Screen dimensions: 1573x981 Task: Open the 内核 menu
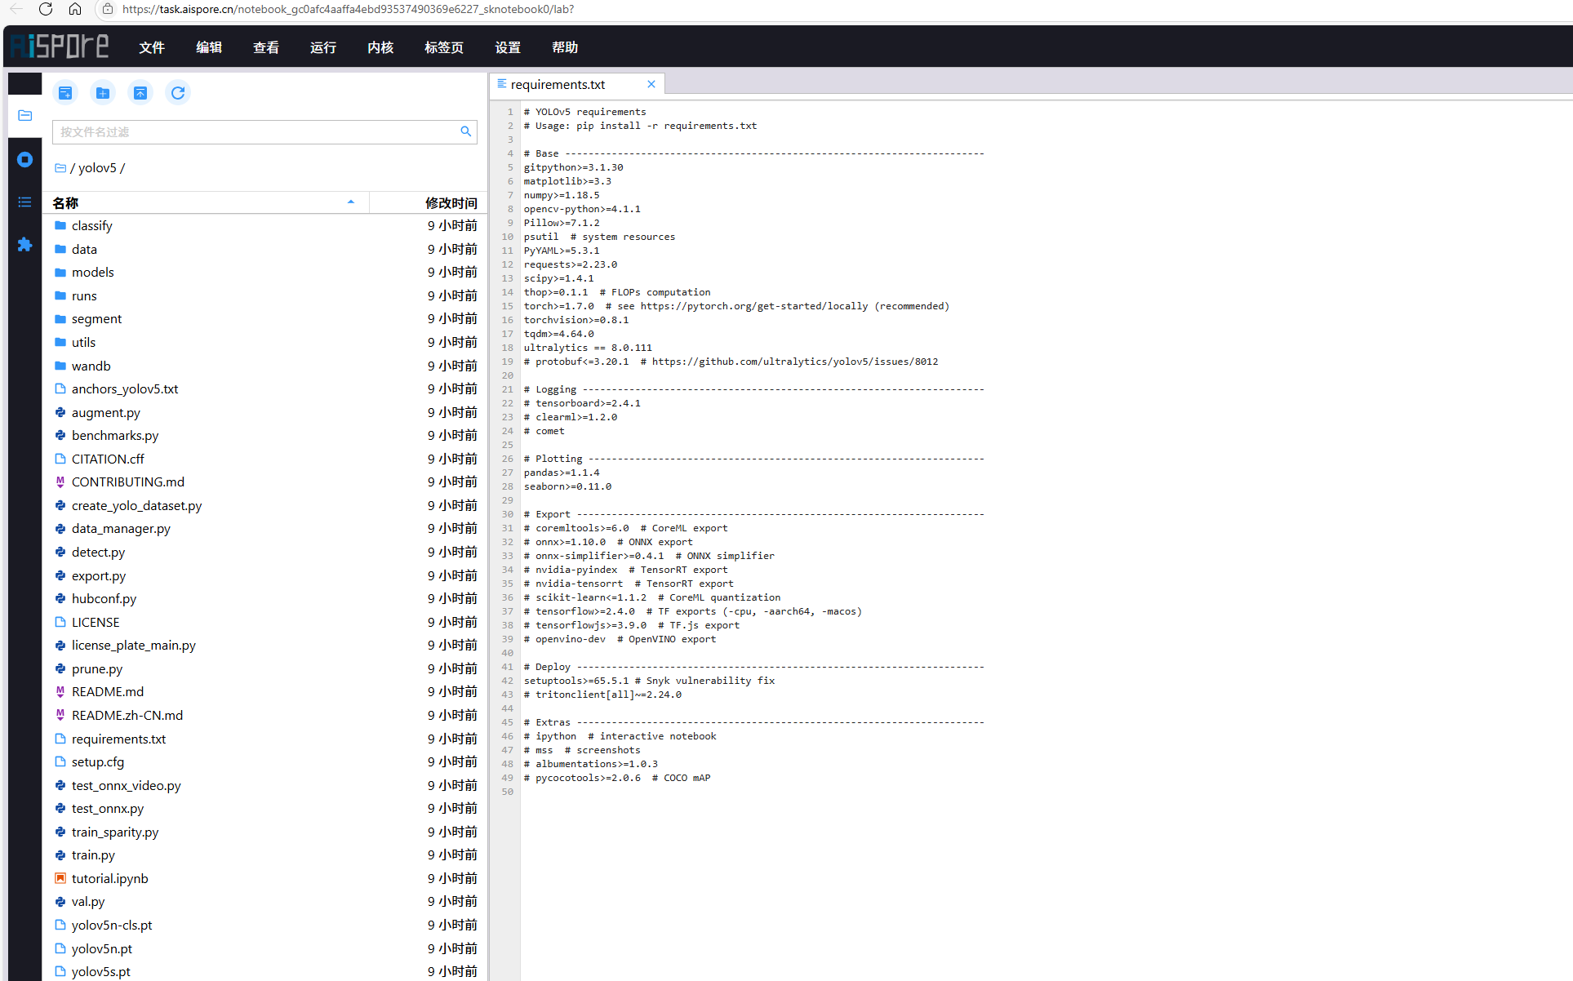click(x=380, y=47)
